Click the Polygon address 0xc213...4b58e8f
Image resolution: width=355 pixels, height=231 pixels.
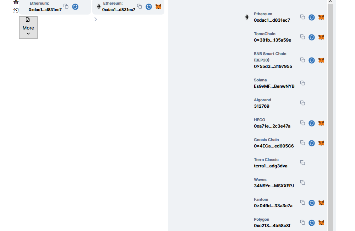tap(272, 226)
